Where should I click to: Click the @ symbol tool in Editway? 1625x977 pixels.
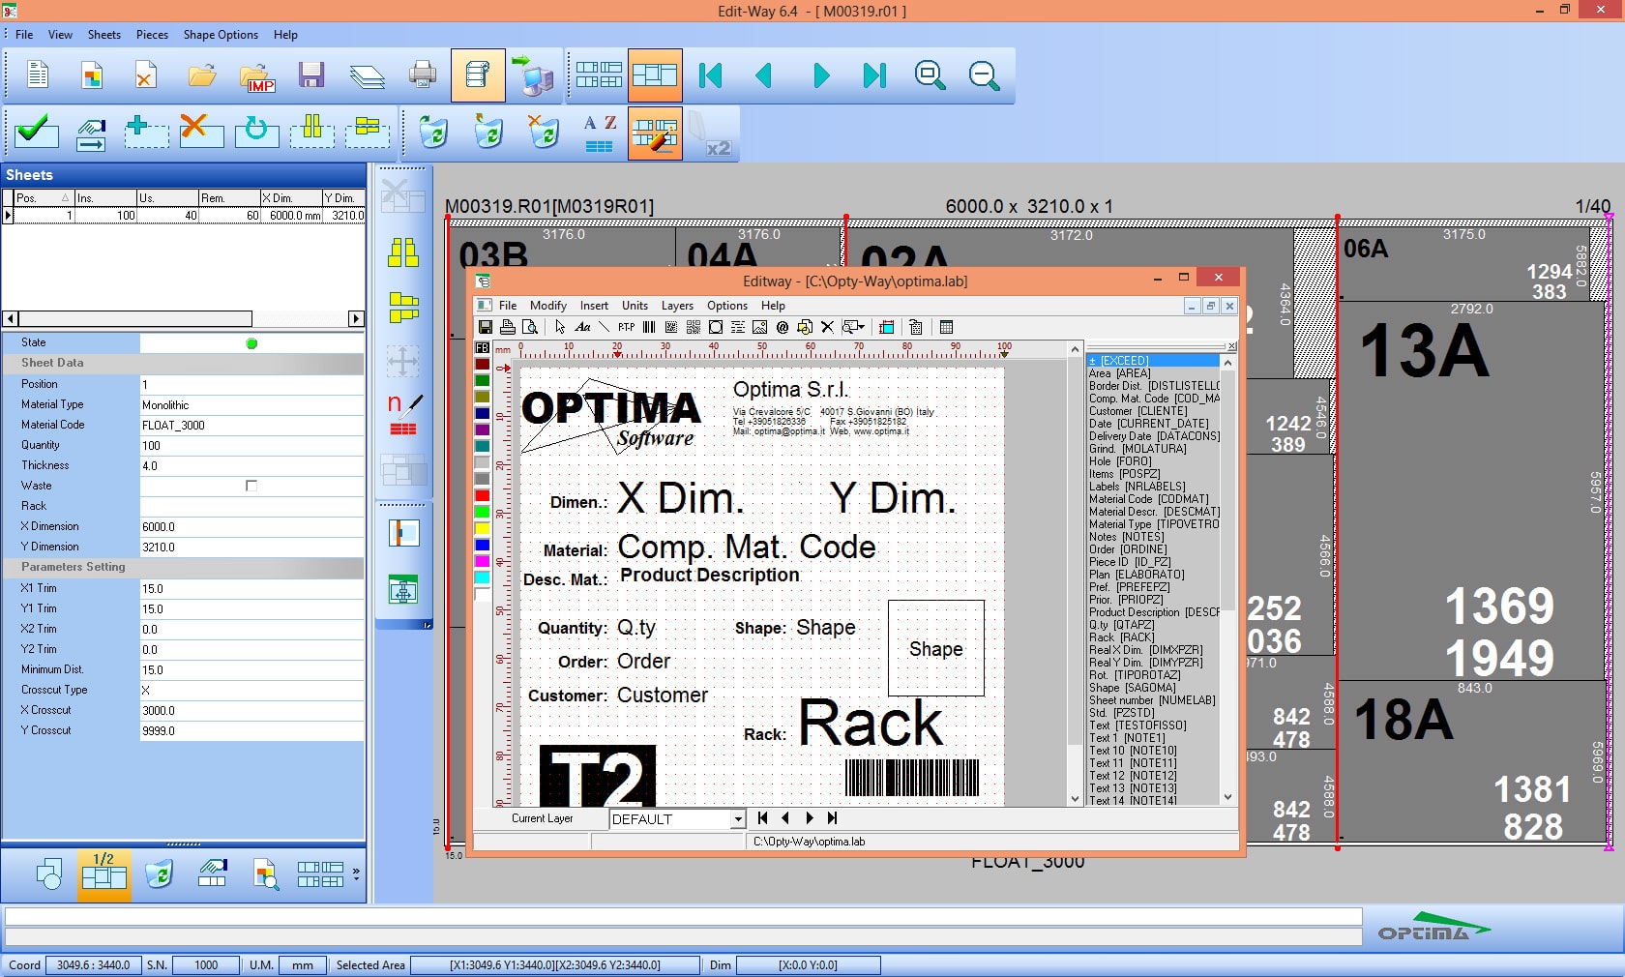(783, 327)
